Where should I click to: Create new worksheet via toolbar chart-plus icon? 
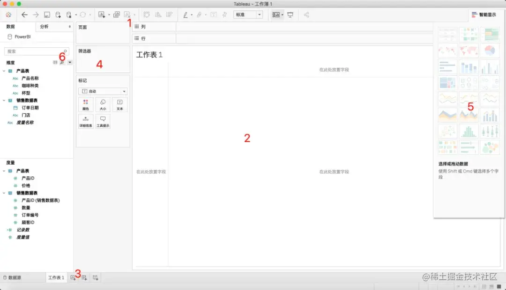[x=102, y=14]
